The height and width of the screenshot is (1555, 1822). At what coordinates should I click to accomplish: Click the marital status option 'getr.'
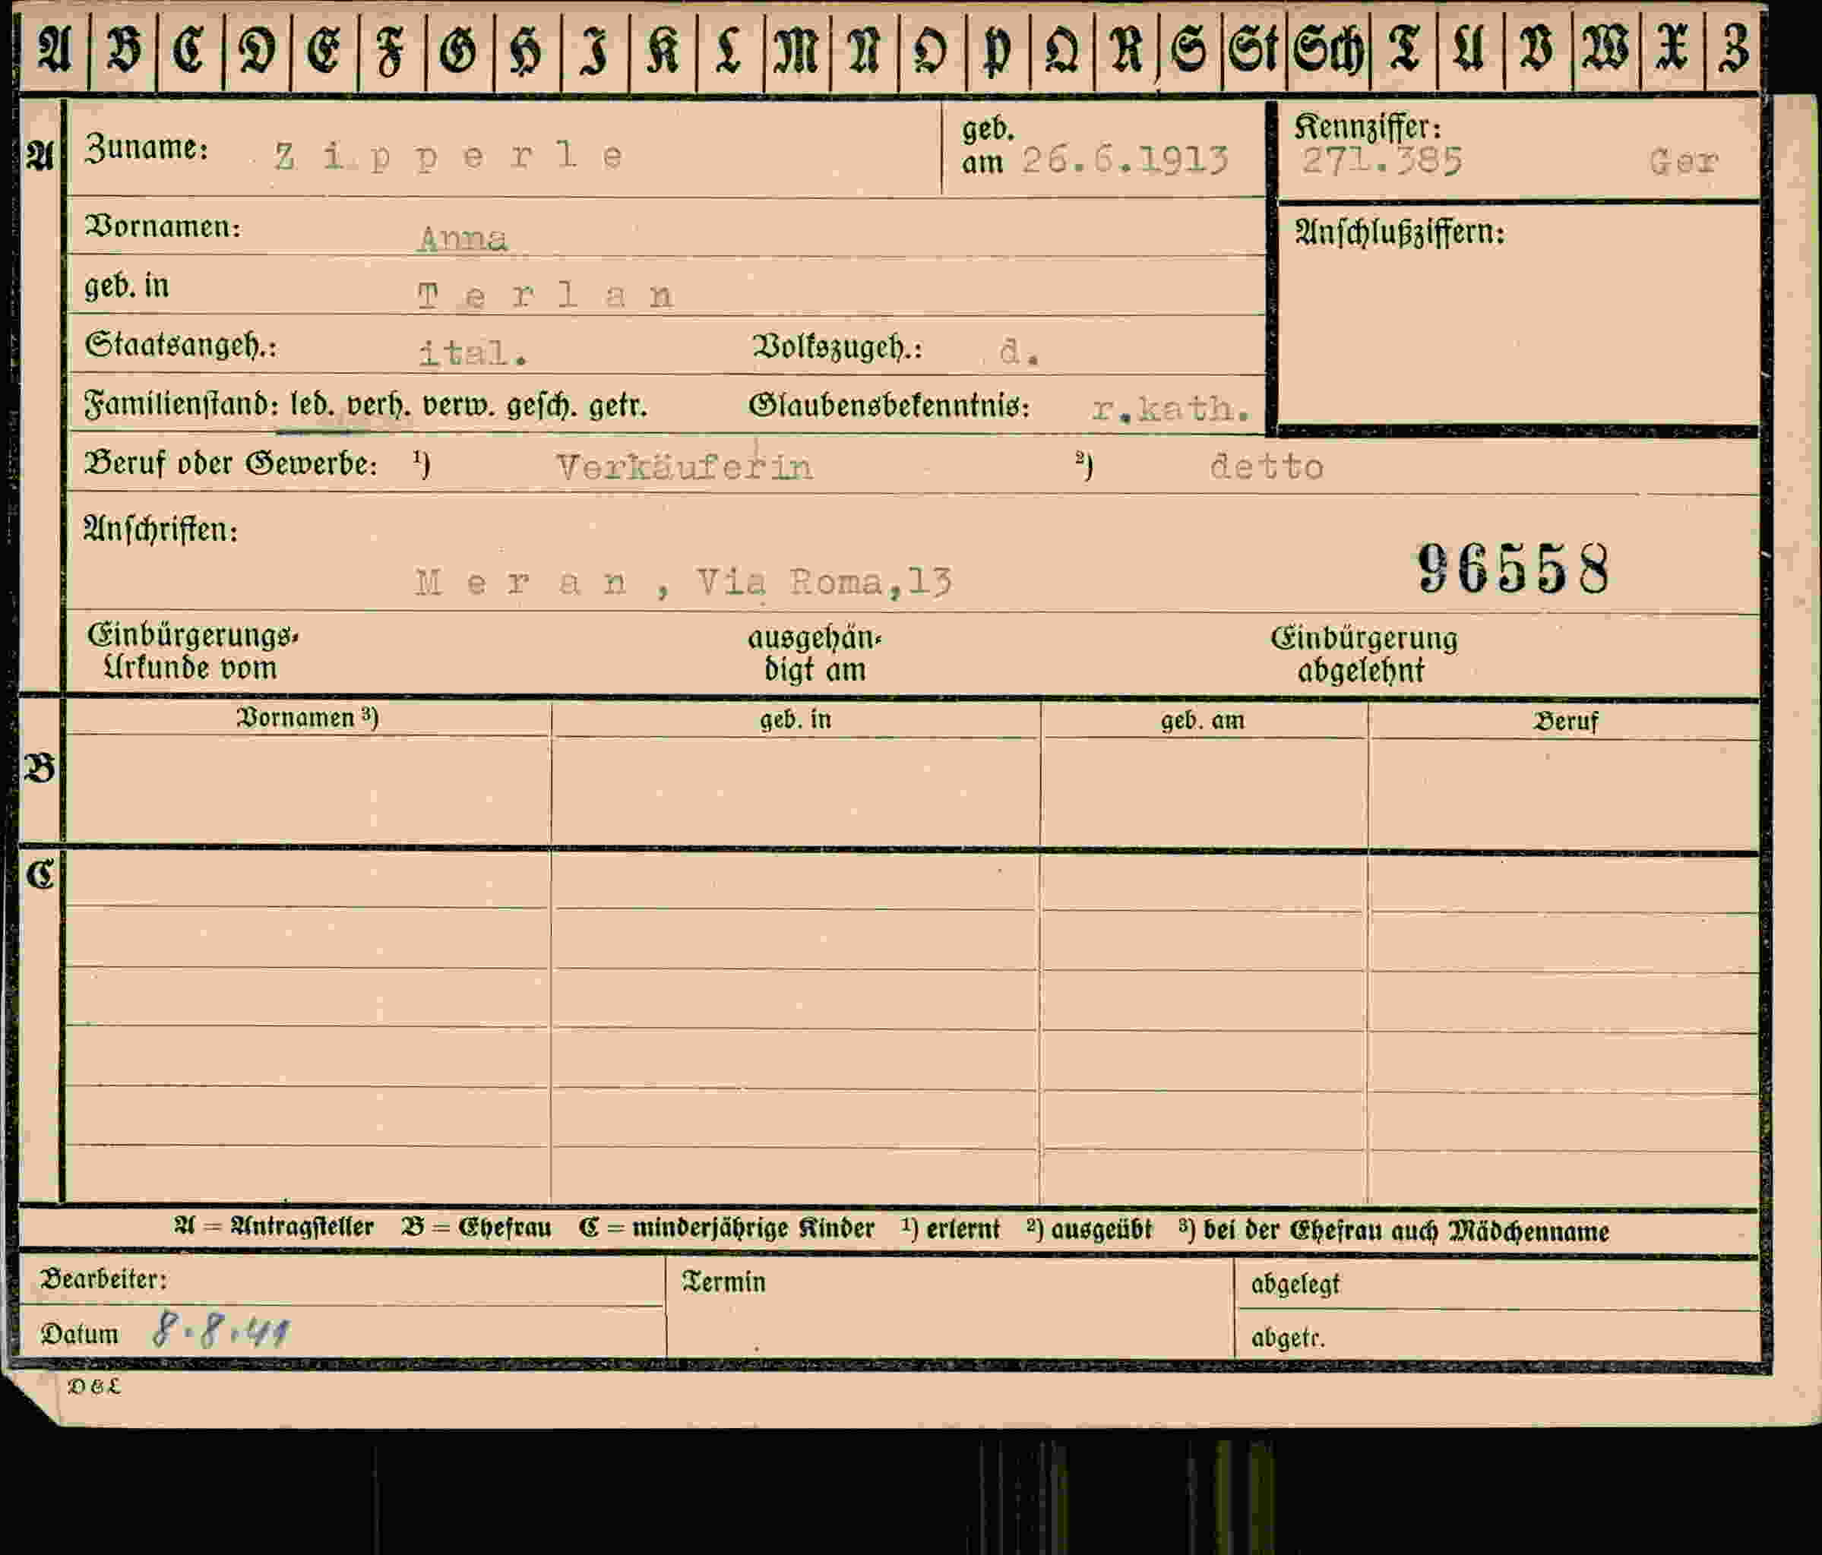(618, 405)
